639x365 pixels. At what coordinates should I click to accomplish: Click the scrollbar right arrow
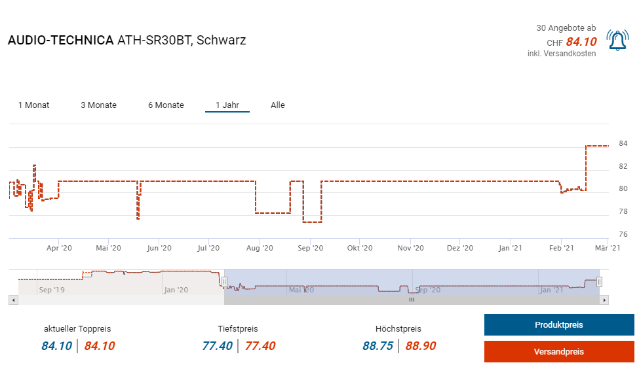(605, 300)
